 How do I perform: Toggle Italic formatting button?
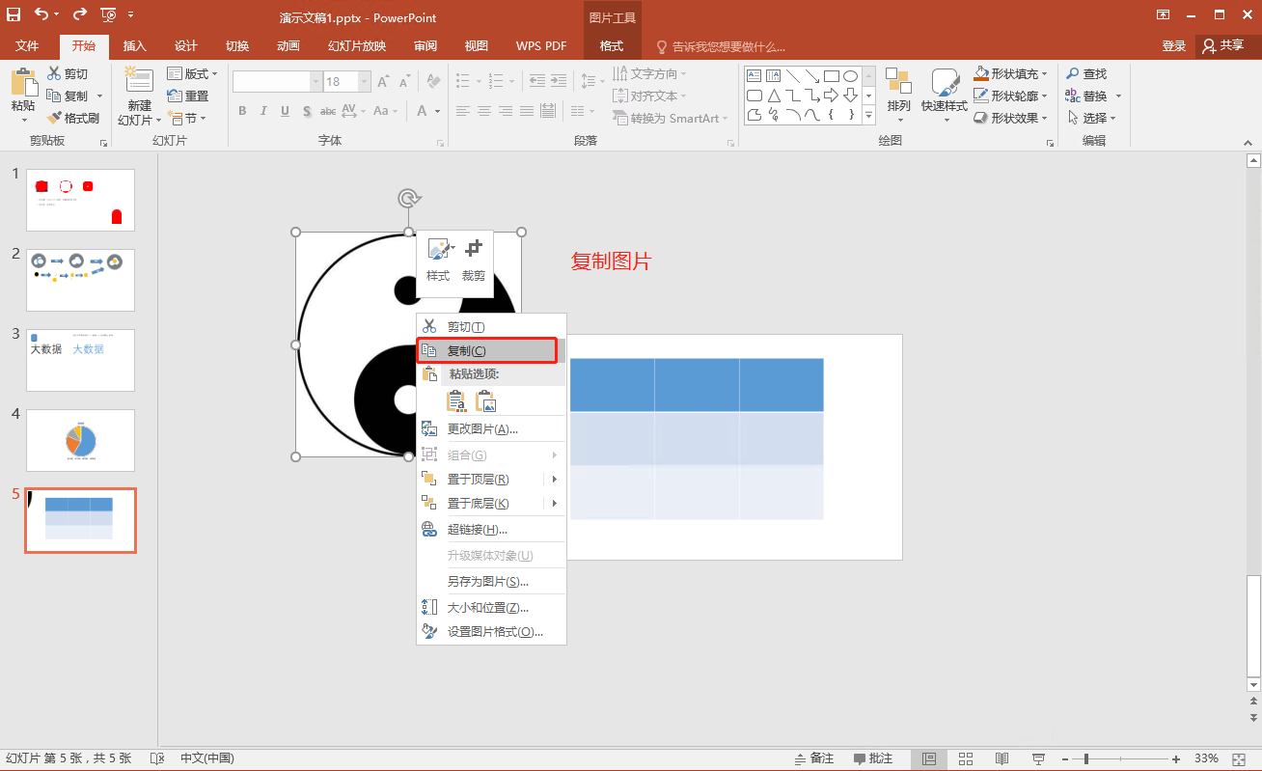263,111
